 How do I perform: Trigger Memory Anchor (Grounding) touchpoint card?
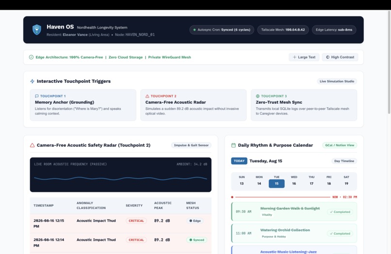pyautogui.click(x=83, y=105)
